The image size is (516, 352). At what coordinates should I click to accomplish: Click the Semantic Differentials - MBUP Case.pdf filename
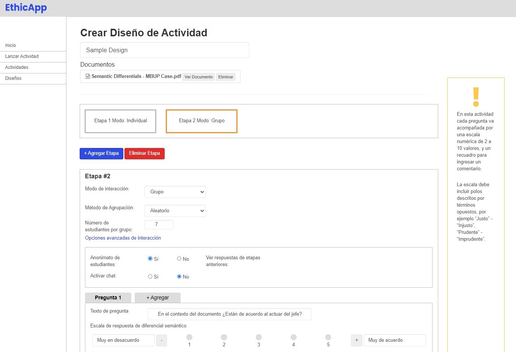(x=136, y=76)
